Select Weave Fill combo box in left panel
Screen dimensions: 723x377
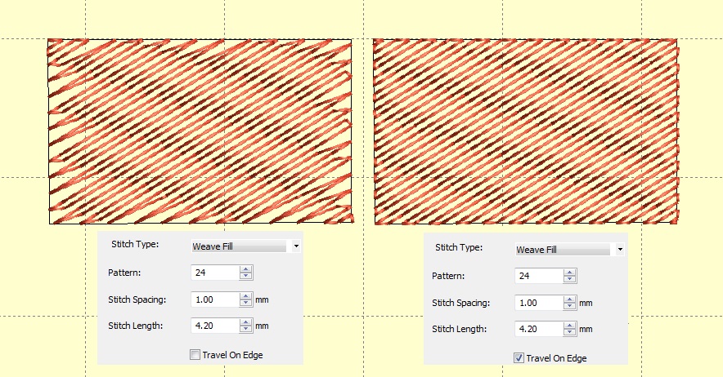click(x=245, y=246)
